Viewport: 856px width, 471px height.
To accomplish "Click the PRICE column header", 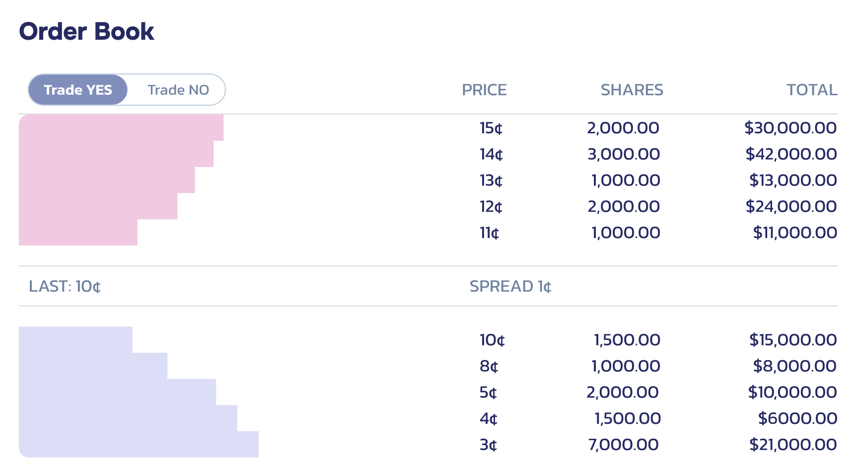I will pyautogui.click(x=484, y=90).
